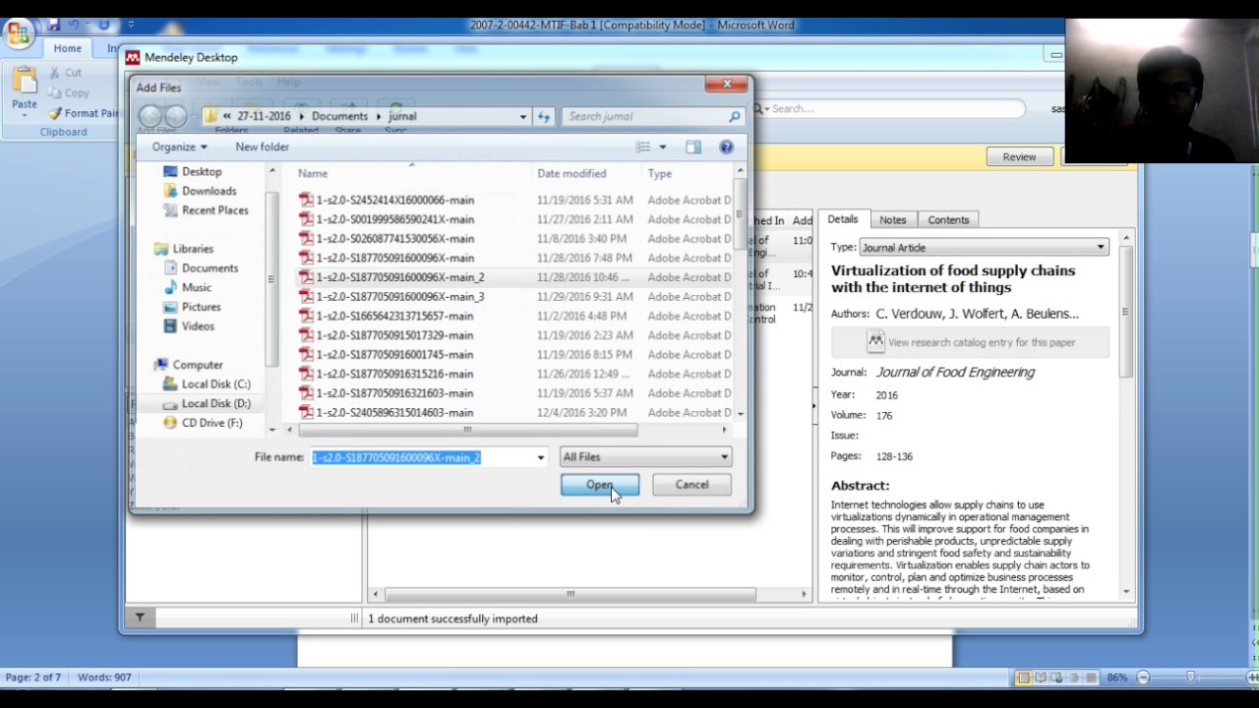This screenshot has width=1259, height=708.
Task: Open Recent Places in navigation pane
Action: tap(214, 209)
